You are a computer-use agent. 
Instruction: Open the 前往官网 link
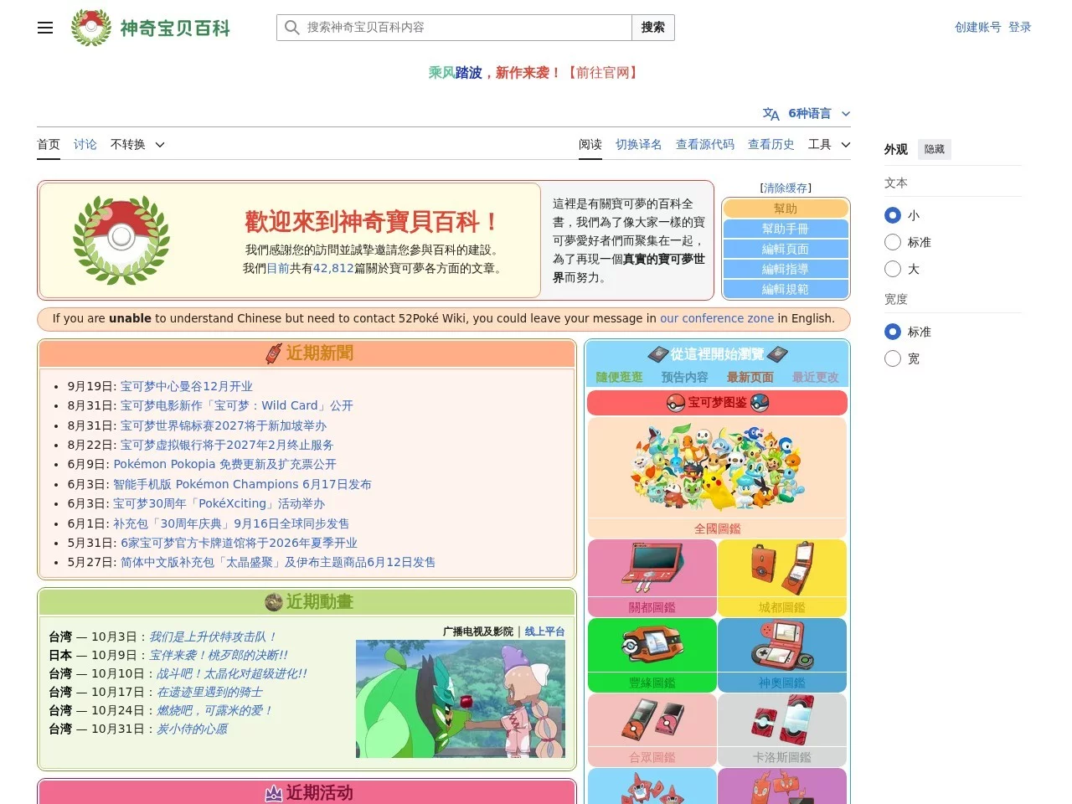coord(603,73)
